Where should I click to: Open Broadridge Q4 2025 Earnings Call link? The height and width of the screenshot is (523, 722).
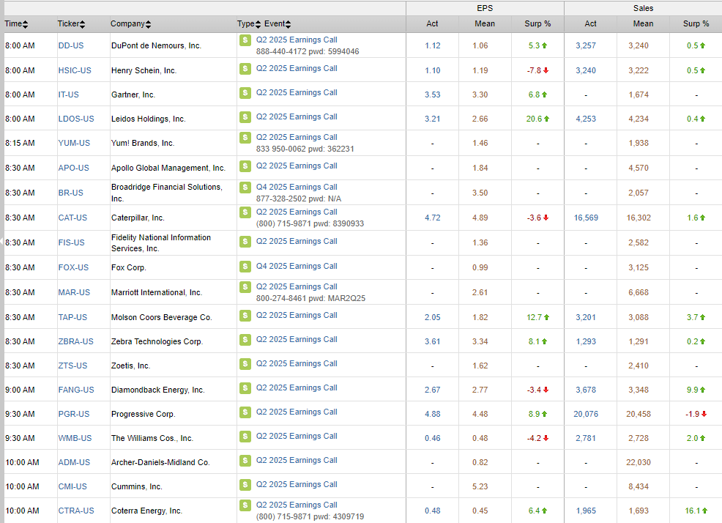click(297, 187)
